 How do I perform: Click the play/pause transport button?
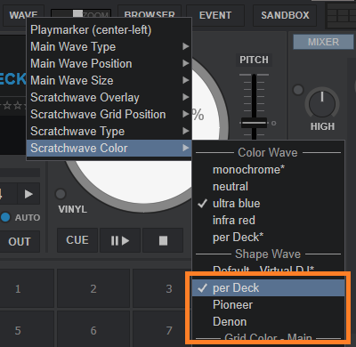coord(120,240)
